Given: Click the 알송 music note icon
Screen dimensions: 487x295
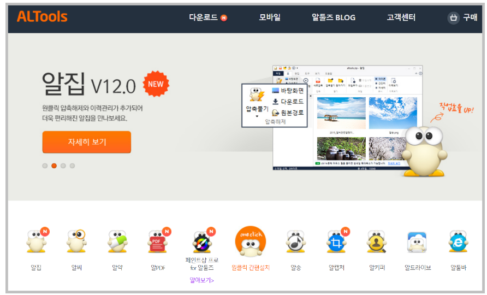Looking at the screenshot, I should tap(296, 241).
